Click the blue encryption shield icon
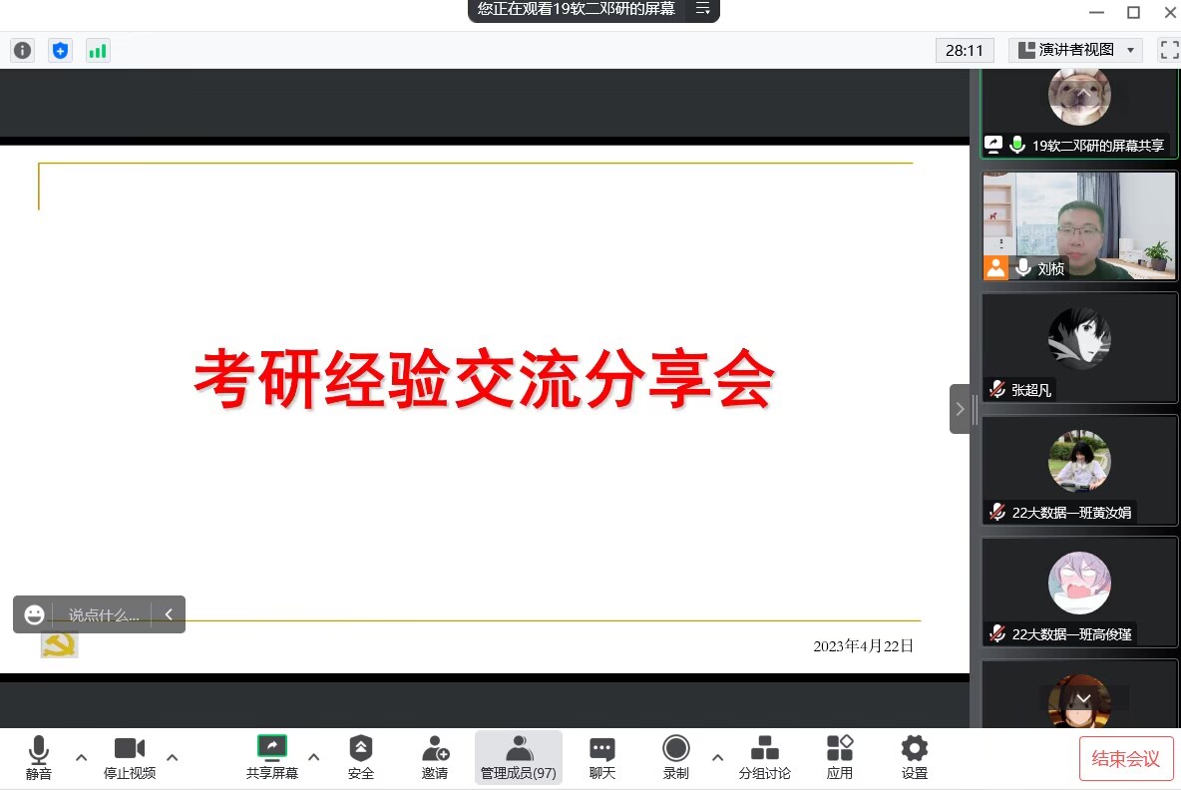Screen dimensions: 1181x790 click(x=60, y=50)
